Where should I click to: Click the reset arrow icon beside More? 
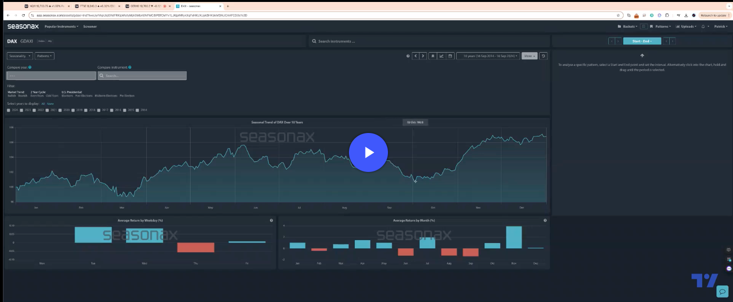pos(543,56)
